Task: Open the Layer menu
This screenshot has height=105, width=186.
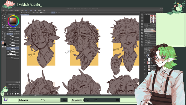Action: pyautogui.click(x=22, y=10)
